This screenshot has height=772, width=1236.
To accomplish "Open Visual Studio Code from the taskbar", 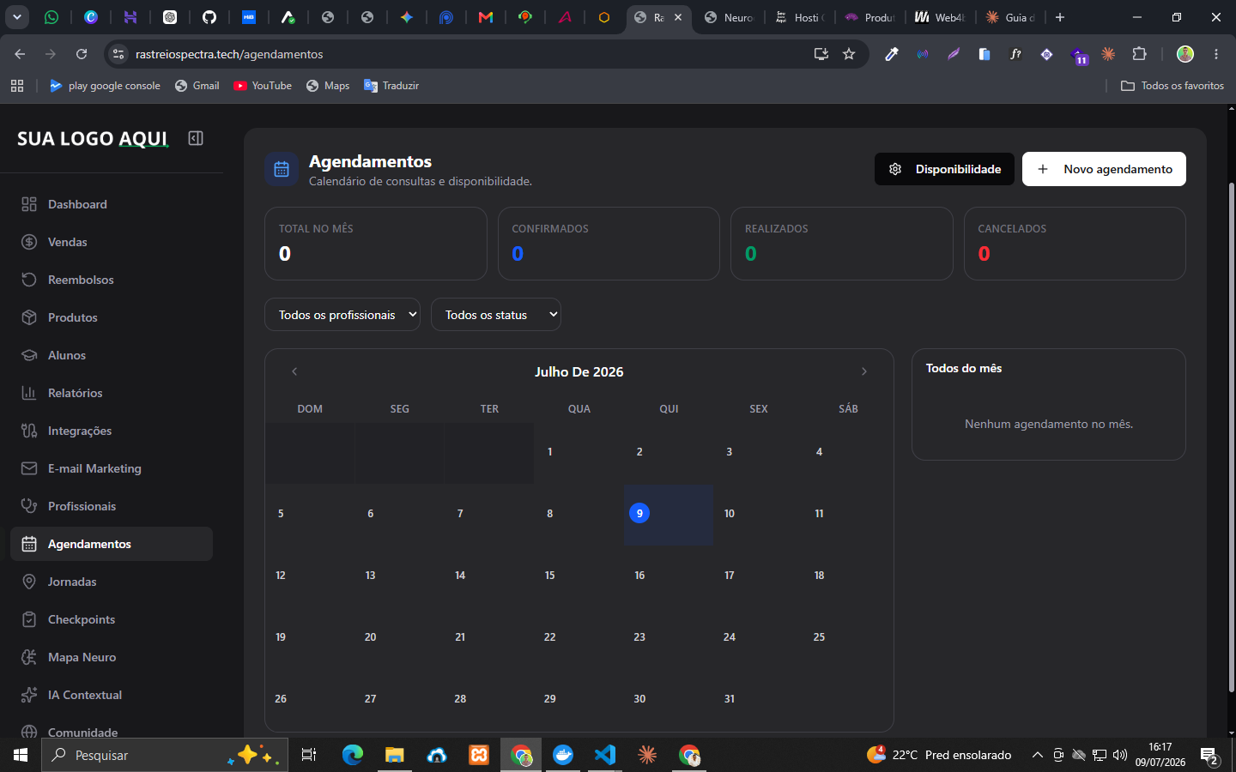I will point(605,755).
